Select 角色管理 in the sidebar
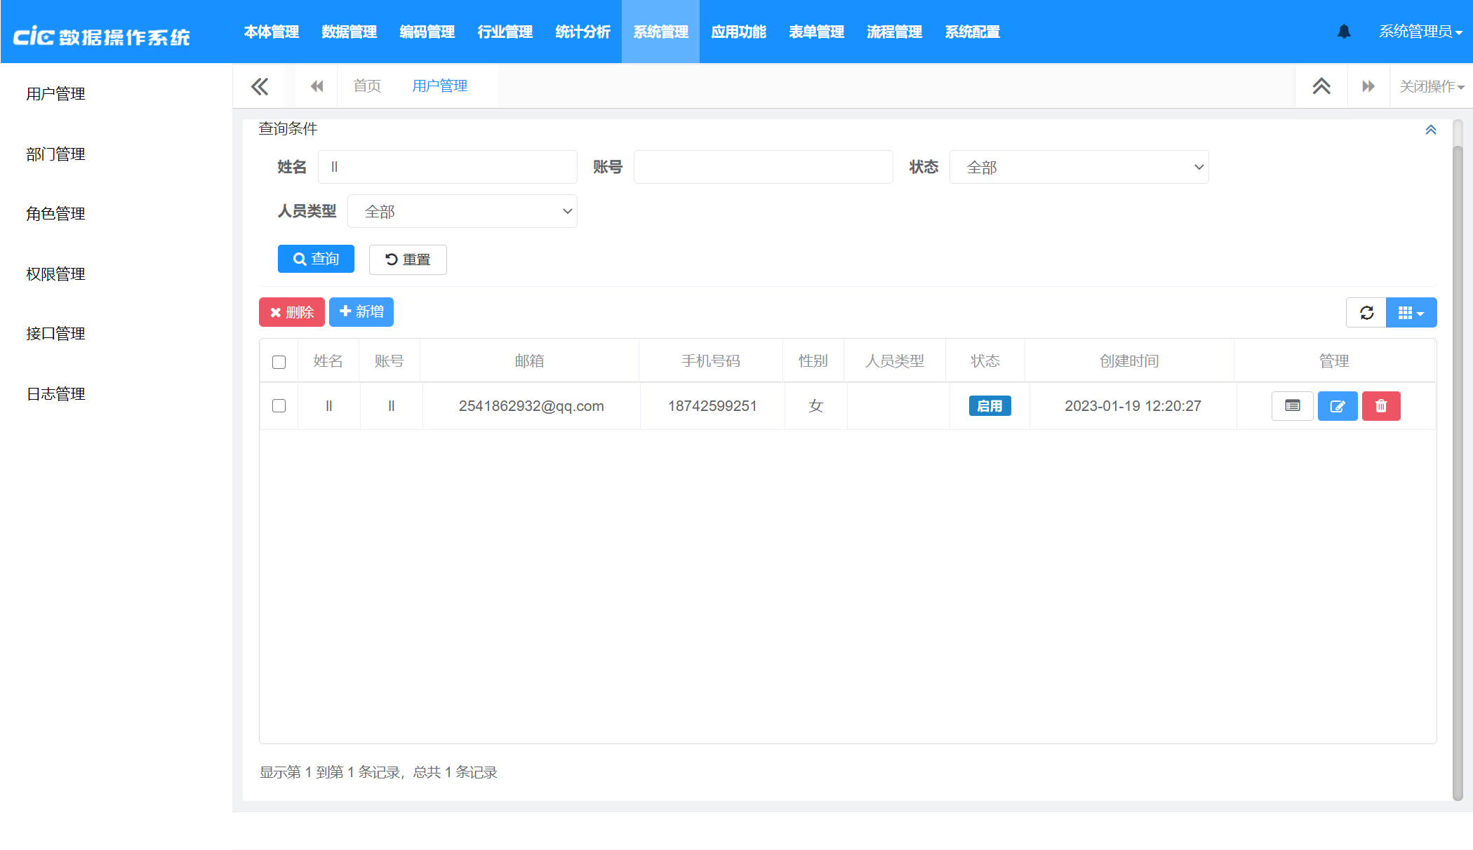This screenshot has width=1473, height=850. pyautogui.click(x=55, y=214)
